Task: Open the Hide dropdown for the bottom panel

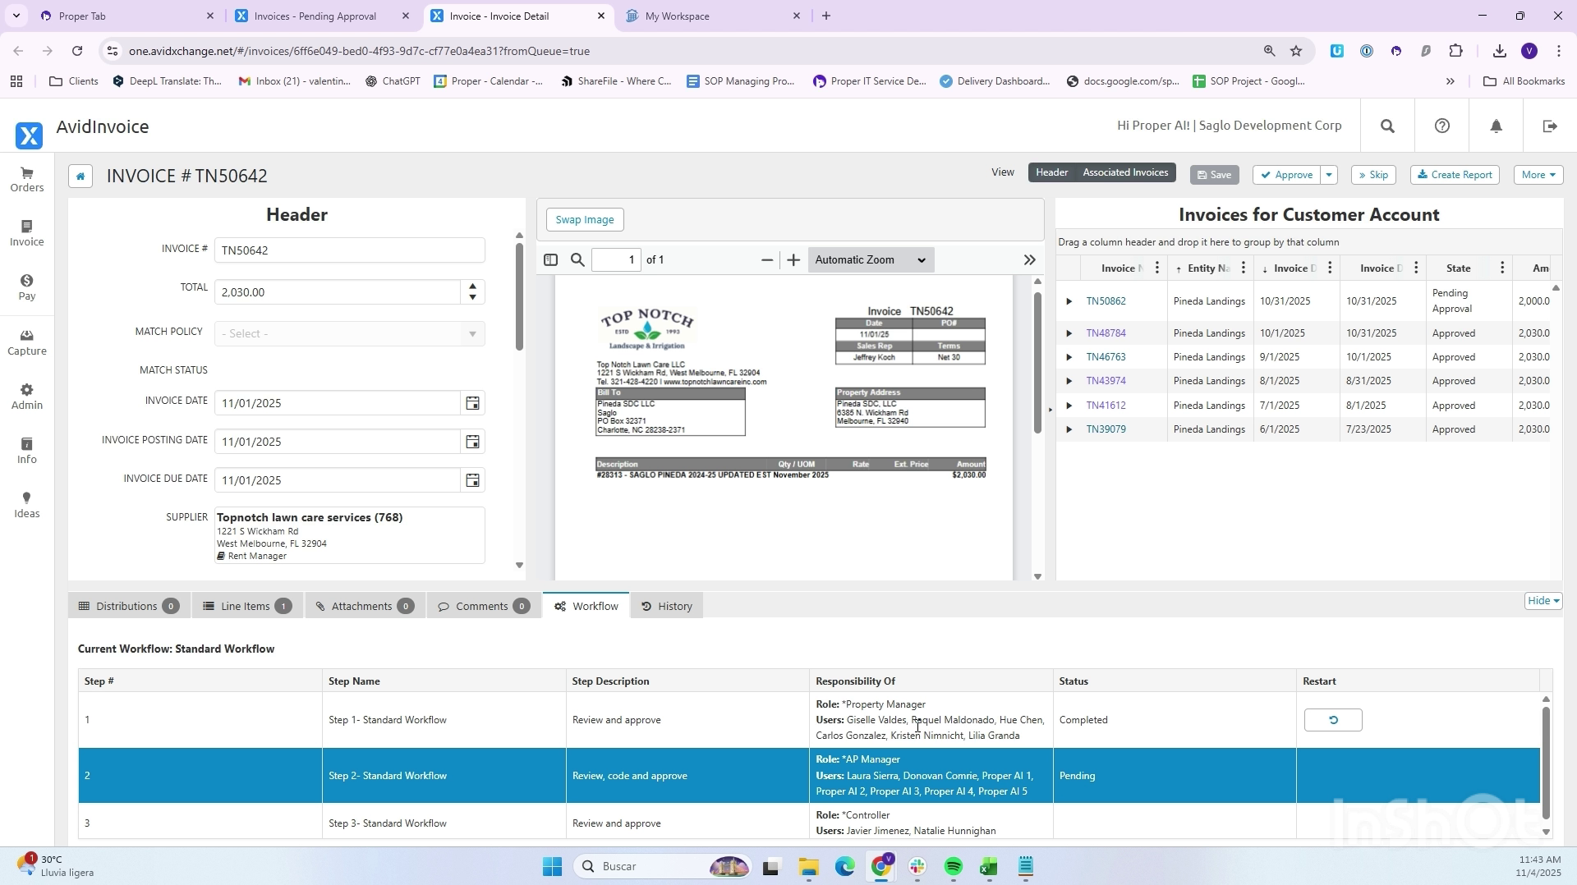Action: pyautogui.click(x=1543, y=601)
